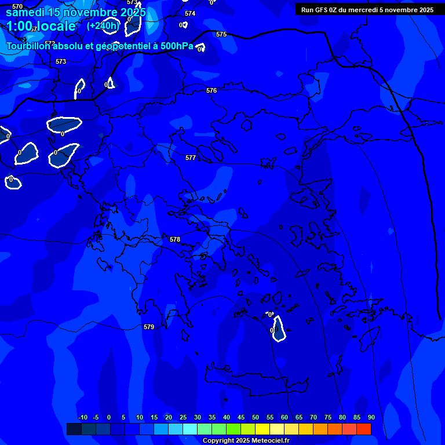Viewport: 445px width, 445px height.
Task: Click the GFS 0Z run info banner
Action: click(x=367, y=10)
